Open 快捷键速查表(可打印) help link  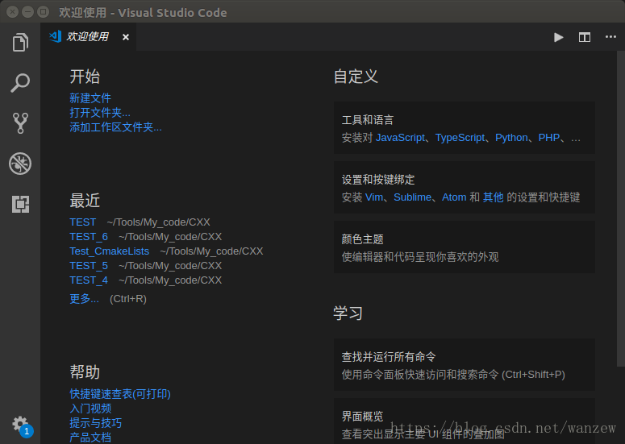coord(120,394)
